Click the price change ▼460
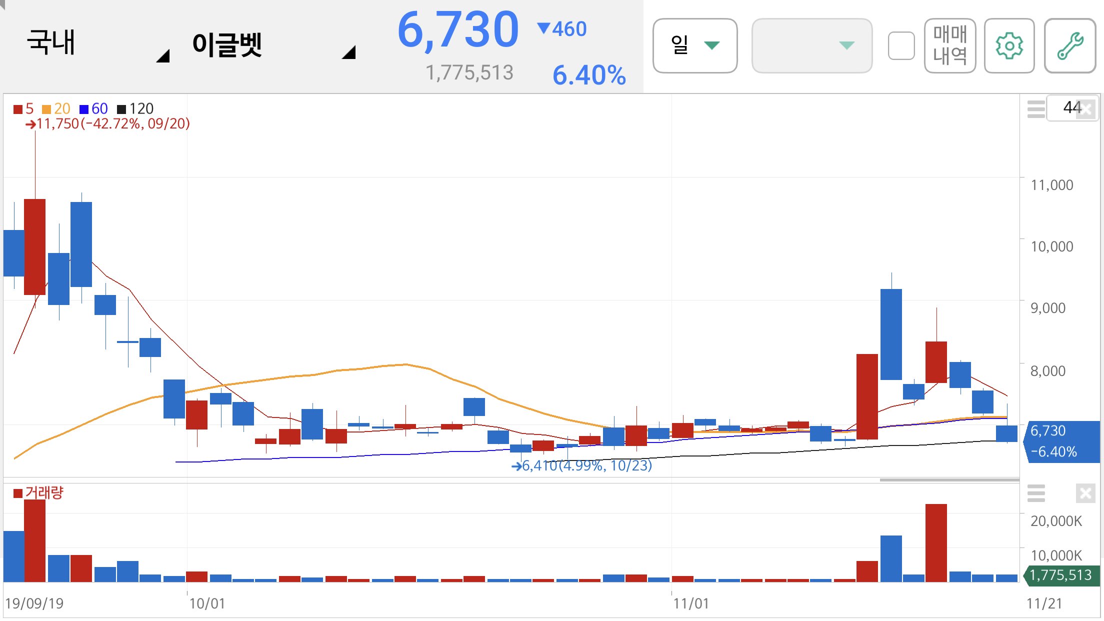Viewport: 1104px width, 621px height. pos(561,28)
